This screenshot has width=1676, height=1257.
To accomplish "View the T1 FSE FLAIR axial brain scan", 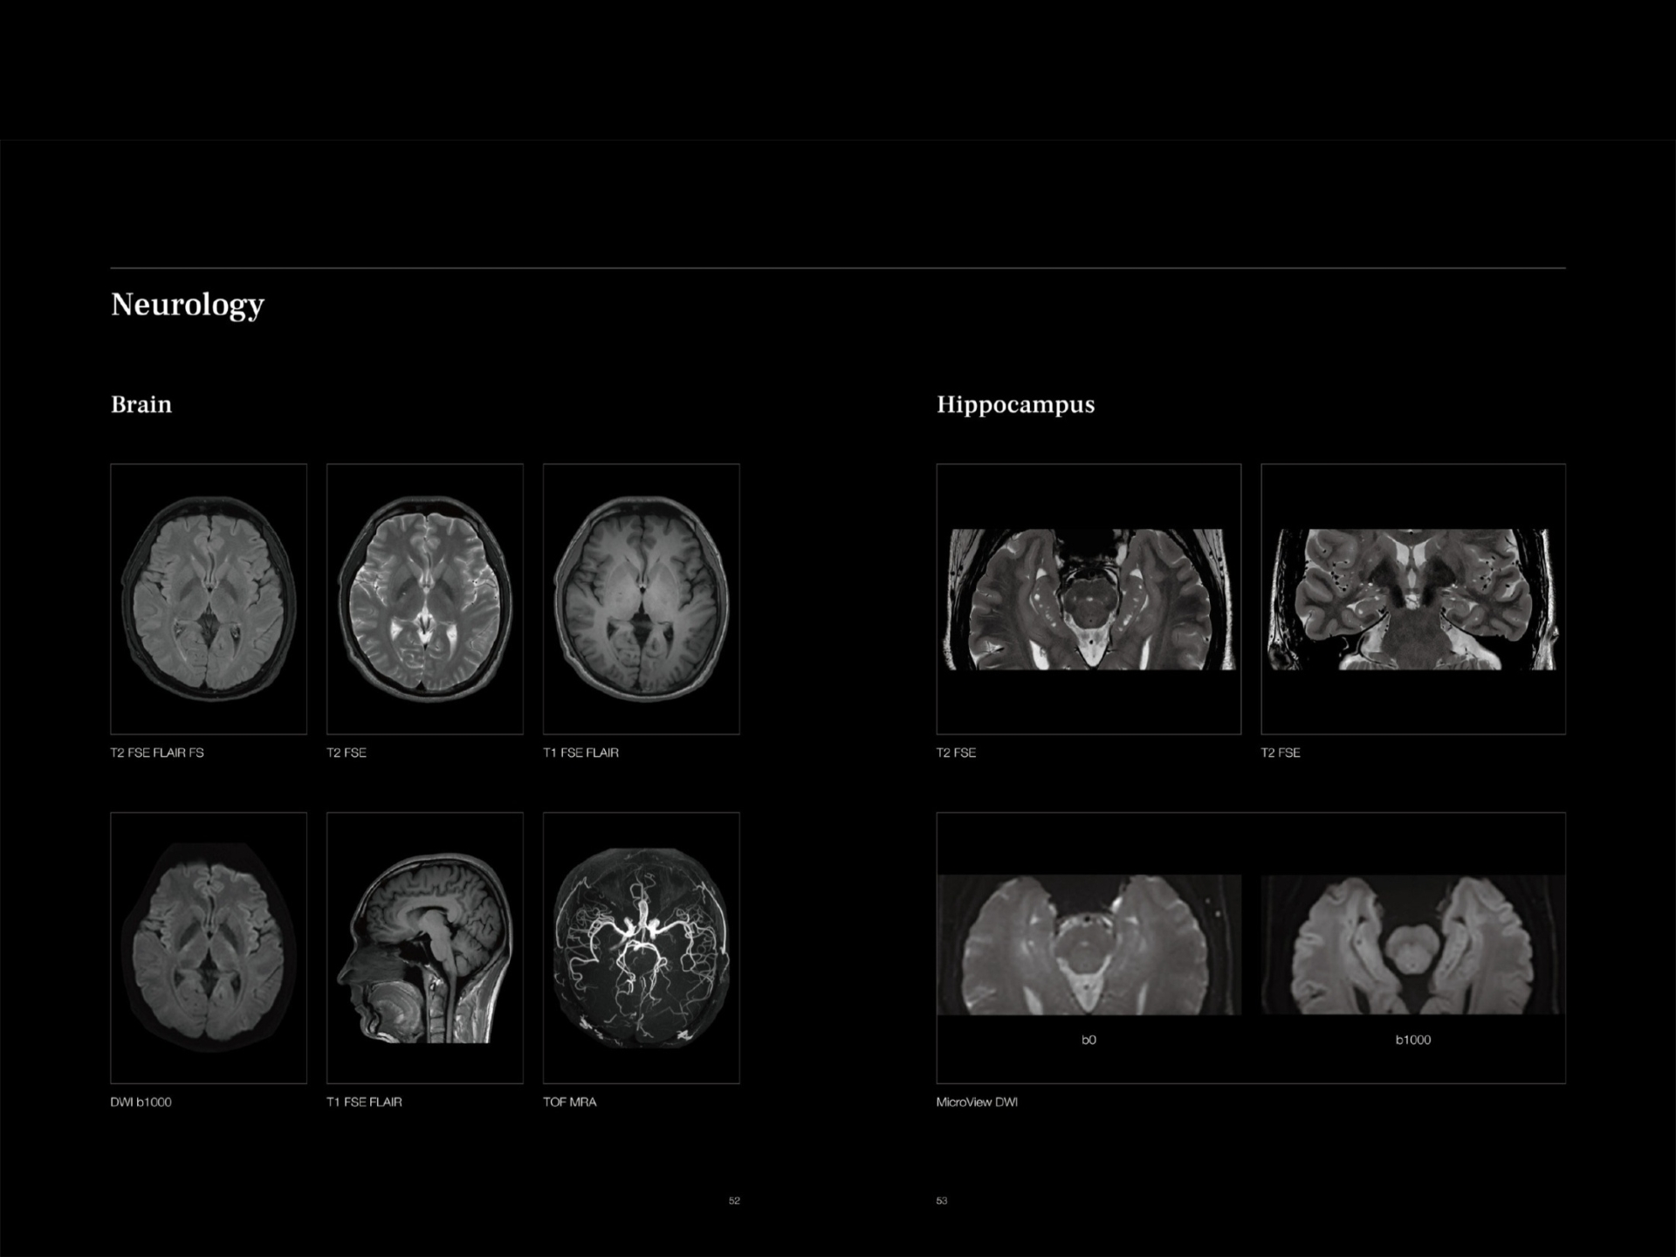I will coord(642,599).
